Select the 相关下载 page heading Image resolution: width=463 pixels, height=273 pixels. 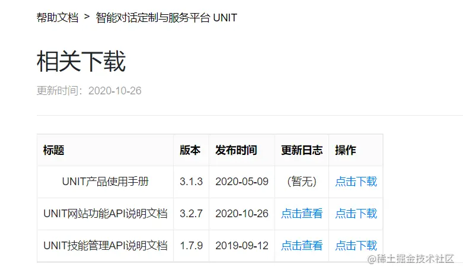[81, 61]
